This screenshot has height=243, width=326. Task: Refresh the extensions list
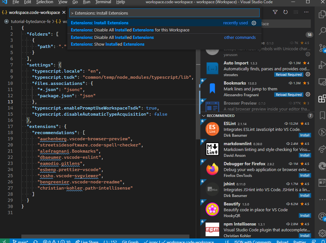(286, 12)
